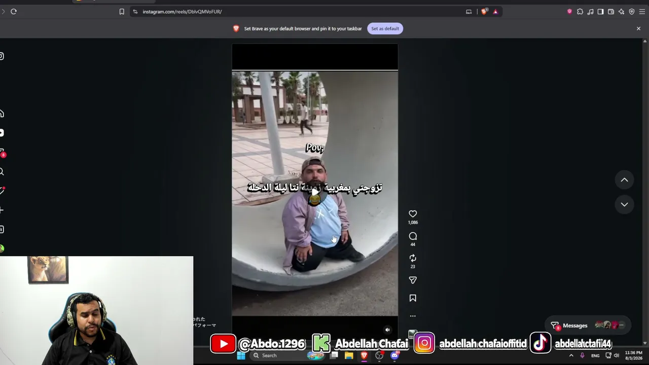Toggle the reel's sound with the speaker icon

pos(387,330)
